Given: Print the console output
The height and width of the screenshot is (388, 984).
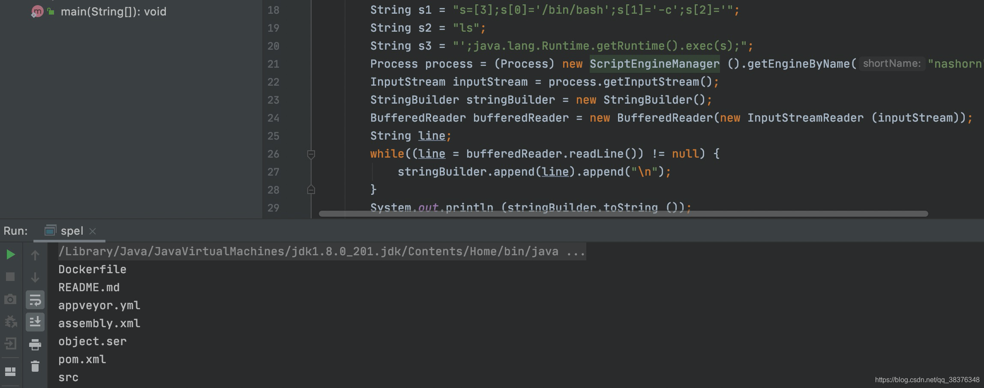Looking at the screenshot, I should 34,344.
